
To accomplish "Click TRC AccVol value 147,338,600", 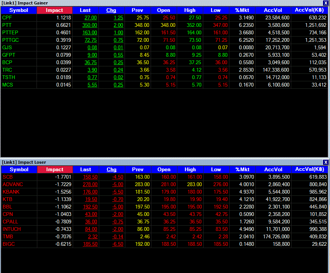I will tap(276, 70).
